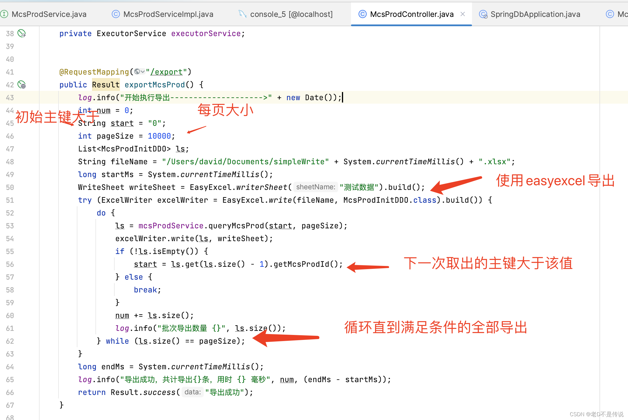This screenshot has height=420, width=628.
Task: Click the console_5 database console icon
Action: 242,14
